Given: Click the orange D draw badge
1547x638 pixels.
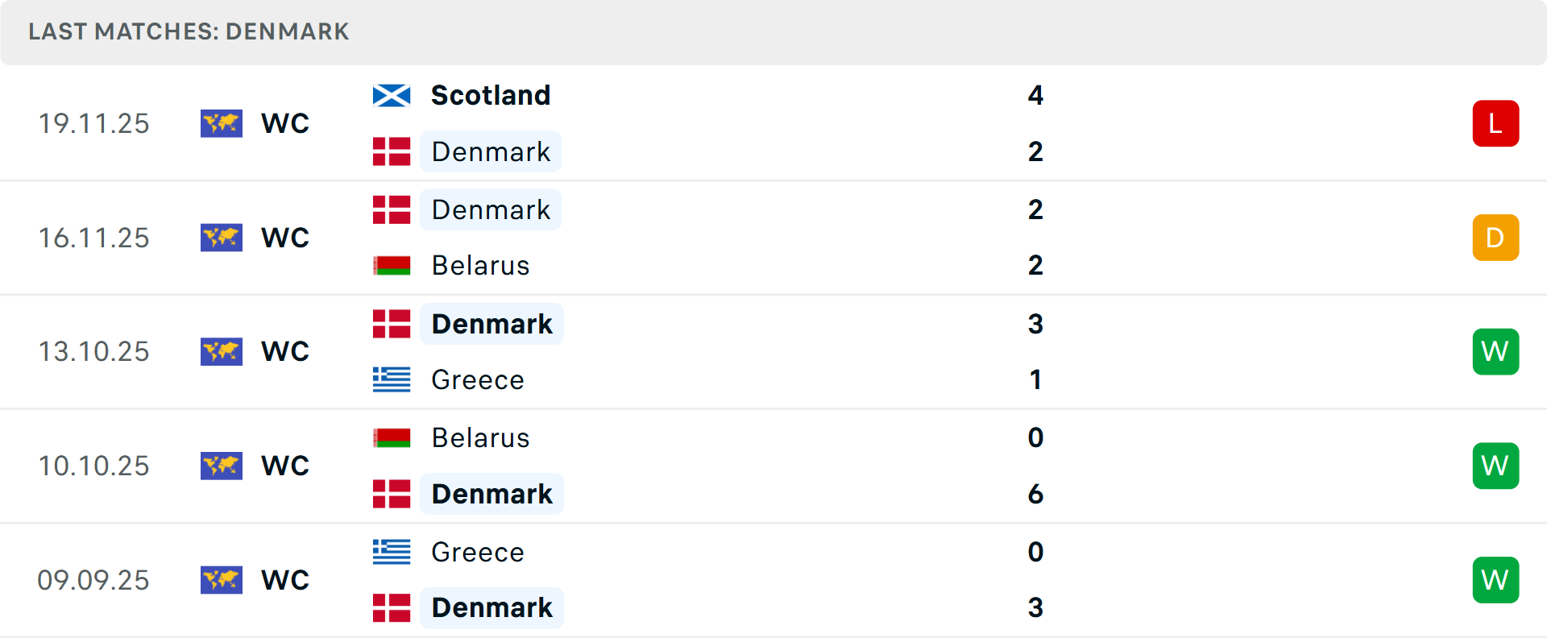Looking at the screenshot, I should pyautogui.click(x=1495, y=238).
